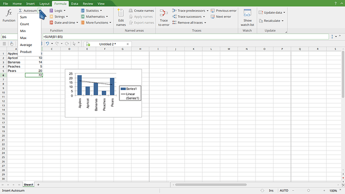The height and width of the screenshot is (194, 345).
Task: Switch to the Home tab
Action: coord(17,3)
